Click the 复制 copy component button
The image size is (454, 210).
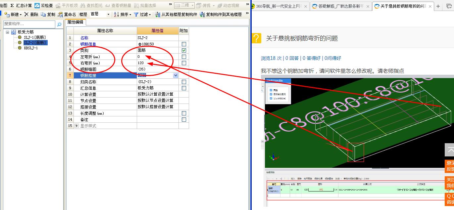(48, 15)
